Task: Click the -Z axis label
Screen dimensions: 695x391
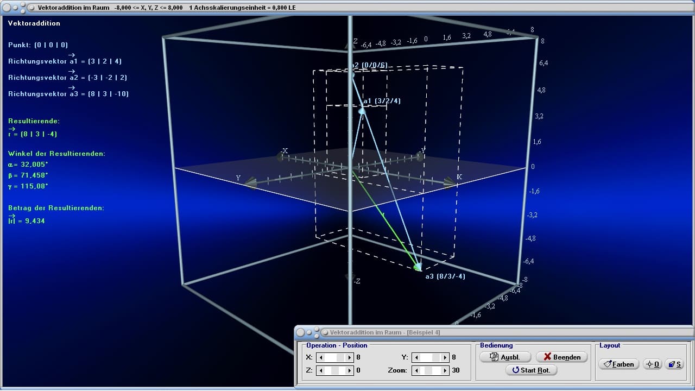Action: [357, 281]
